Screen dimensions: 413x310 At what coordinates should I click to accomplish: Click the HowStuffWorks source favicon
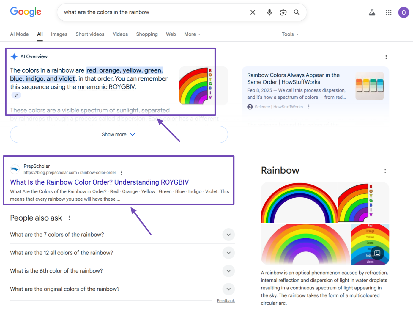[x=250, y=107]
